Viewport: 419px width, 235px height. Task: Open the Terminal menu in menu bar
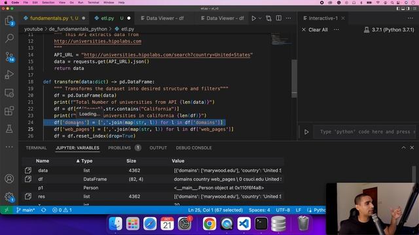[93, 3]
